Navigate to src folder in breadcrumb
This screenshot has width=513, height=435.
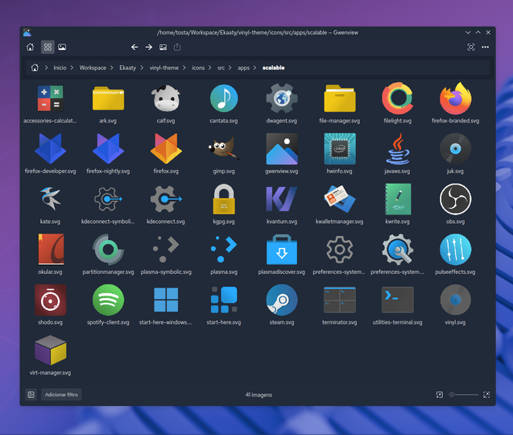[x=221, y=68]
